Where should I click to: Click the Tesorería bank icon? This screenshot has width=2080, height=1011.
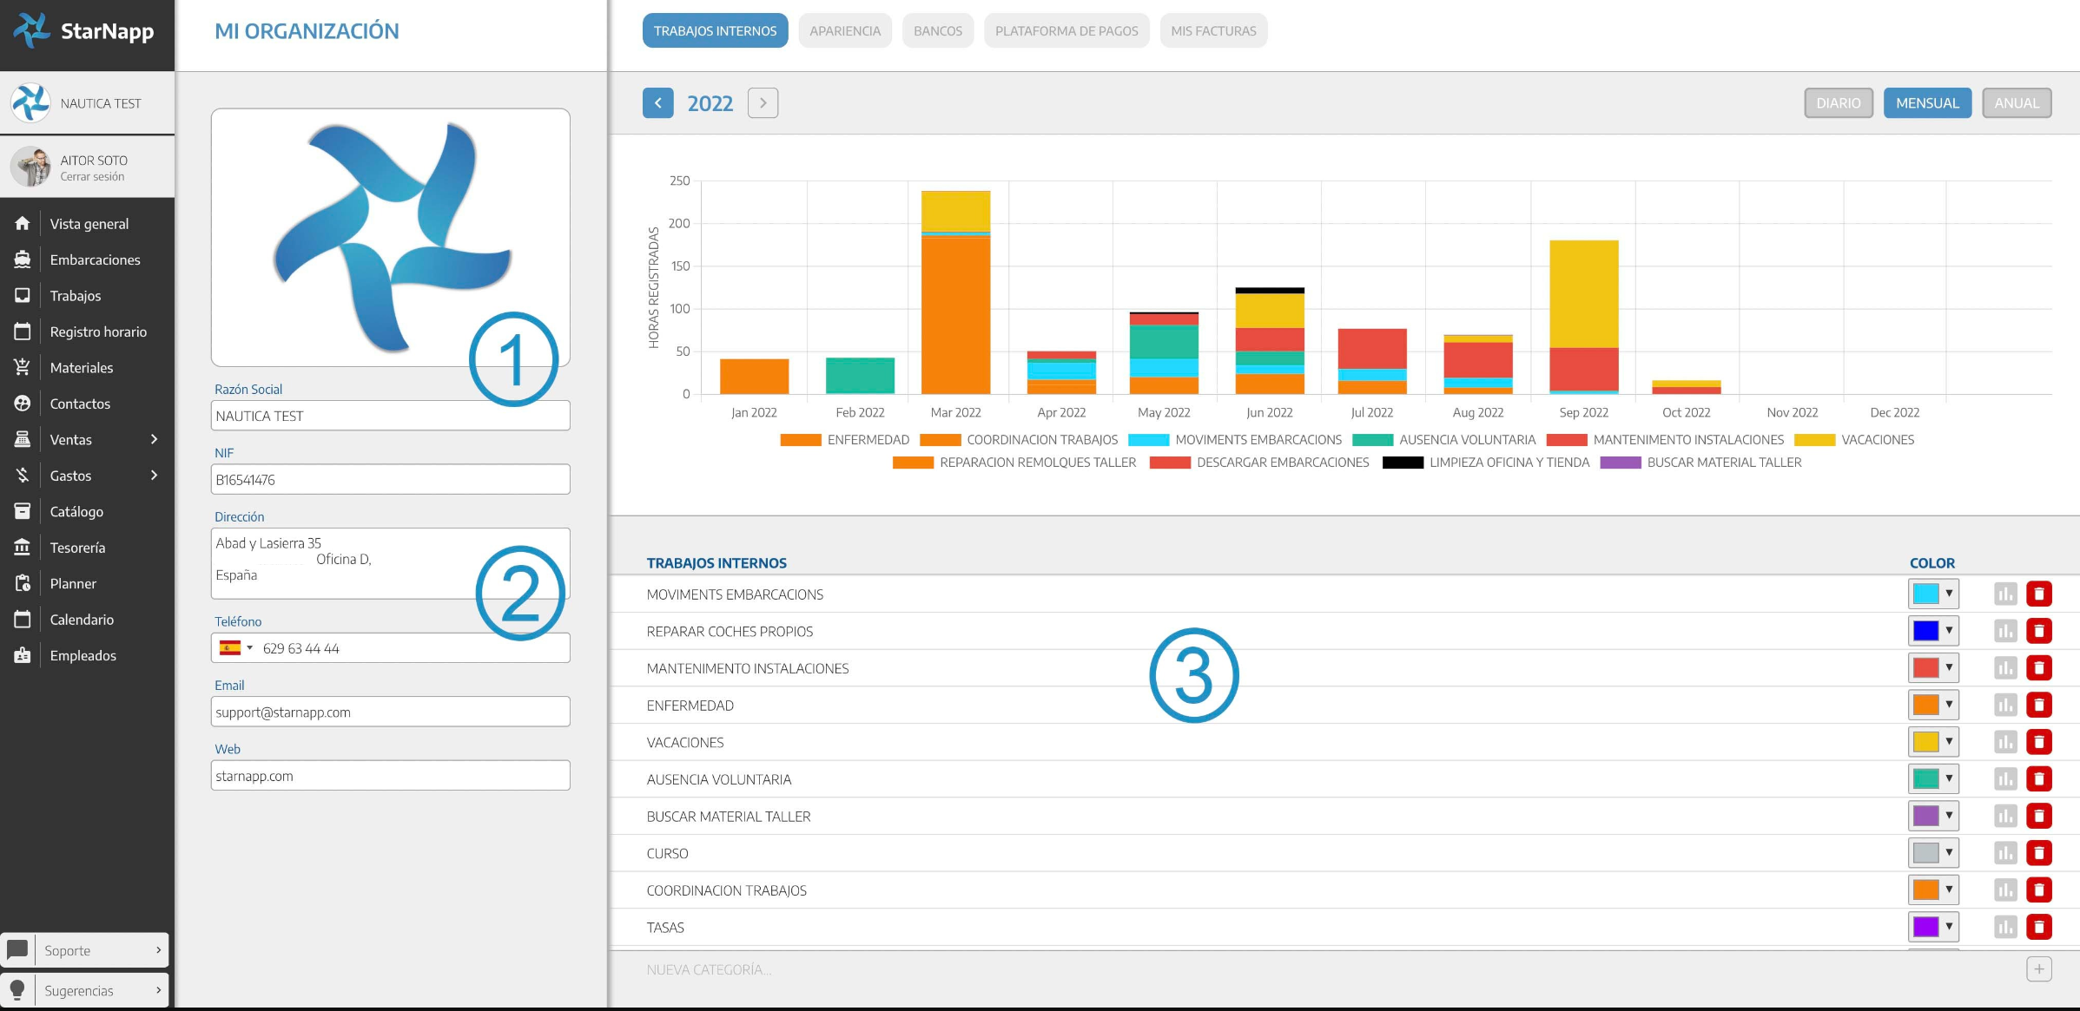(x=23, y=548)
